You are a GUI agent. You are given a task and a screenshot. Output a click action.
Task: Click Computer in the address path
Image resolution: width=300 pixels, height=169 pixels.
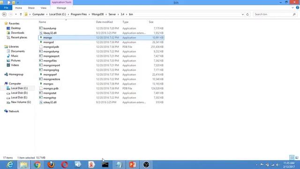38,15
